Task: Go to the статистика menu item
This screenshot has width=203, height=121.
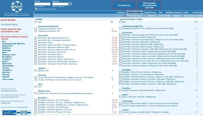Action: [197, 12]
